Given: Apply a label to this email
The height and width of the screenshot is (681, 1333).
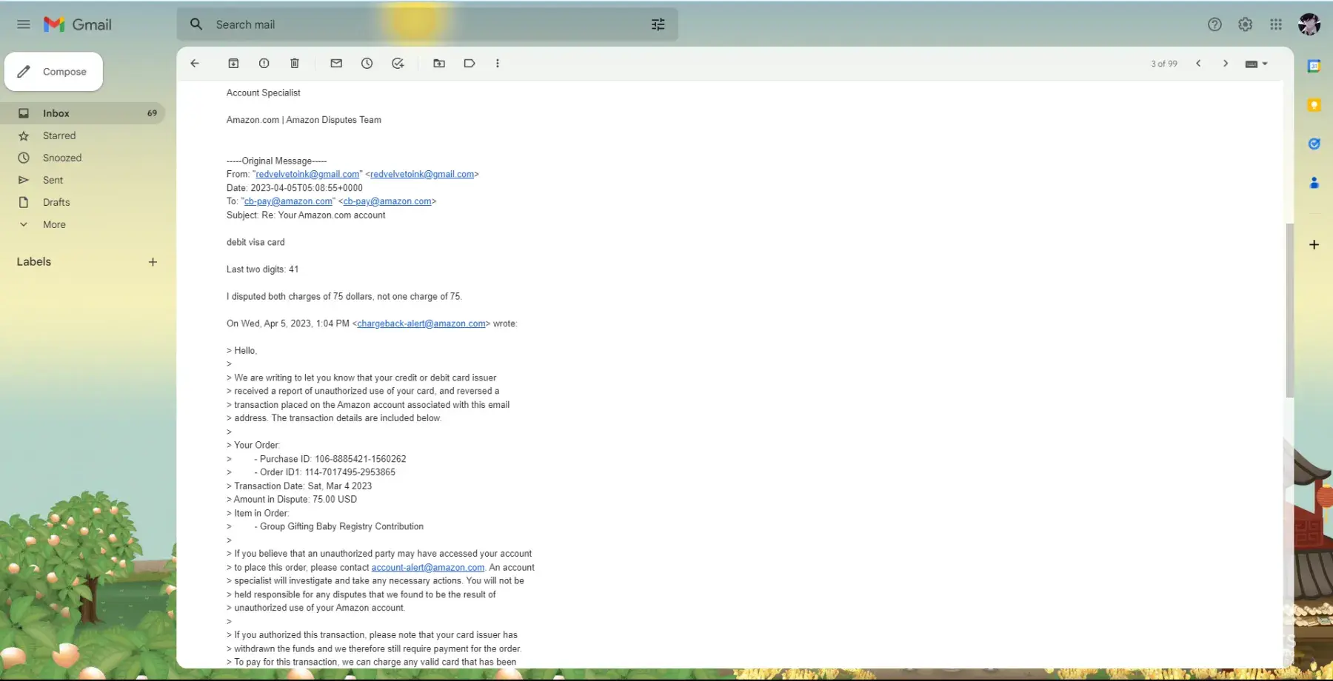Looking at the screenshot, I should click(x=470, y=64).
